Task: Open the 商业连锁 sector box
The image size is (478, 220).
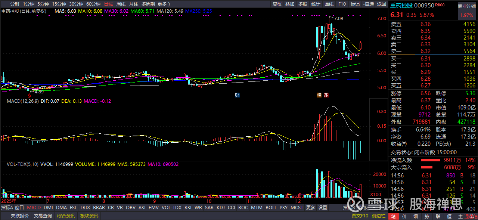Action: (467, 6)
